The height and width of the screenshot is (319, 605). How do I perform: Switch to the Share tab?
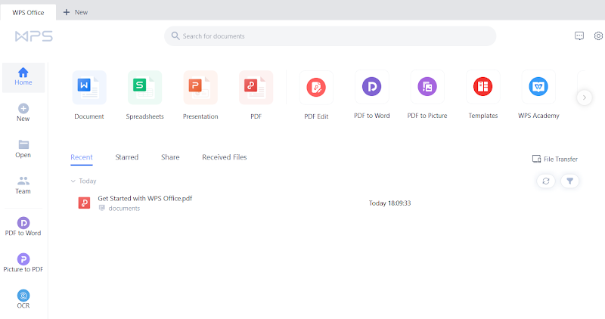coord(170,157)
